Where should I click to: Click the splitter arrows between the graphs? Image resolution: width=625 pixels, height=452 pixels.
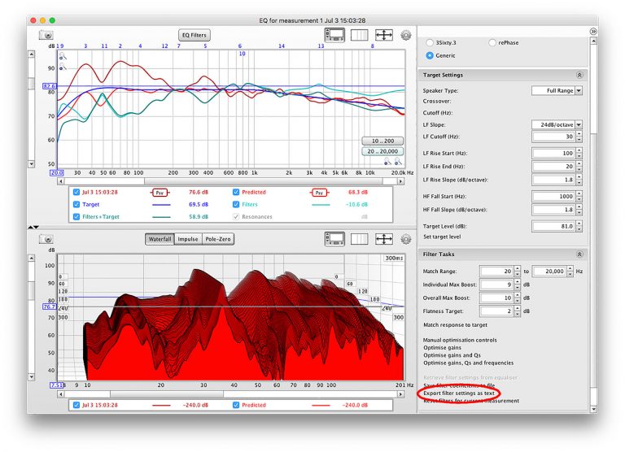(x=33, y=227)
